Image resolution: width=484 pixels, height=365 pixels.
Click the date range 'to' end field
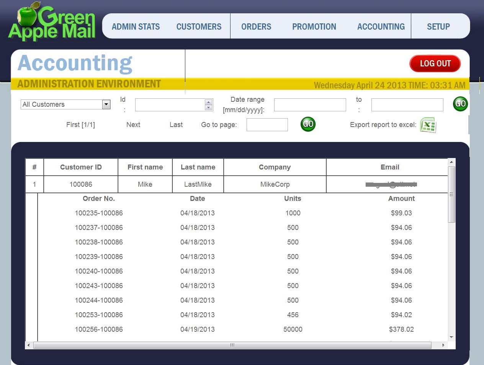pyautogui.click(x=407, y=105)
